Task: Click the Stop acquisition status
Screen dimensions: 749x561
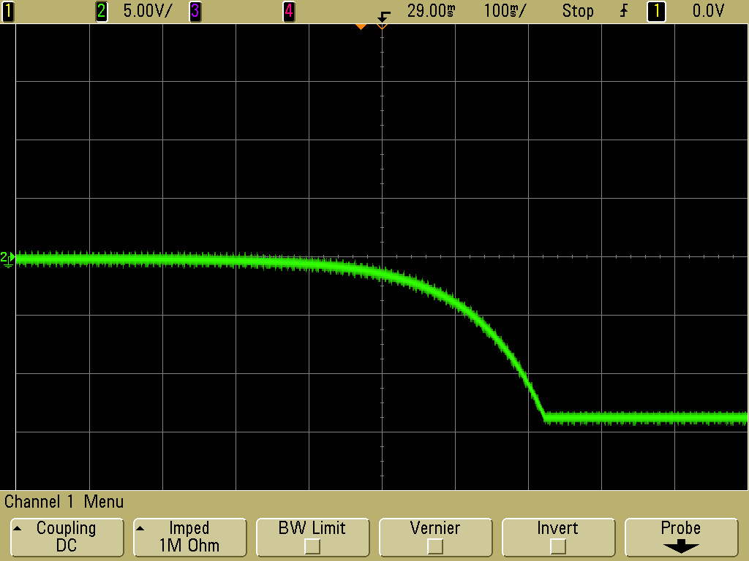Action: click(577, 11)
